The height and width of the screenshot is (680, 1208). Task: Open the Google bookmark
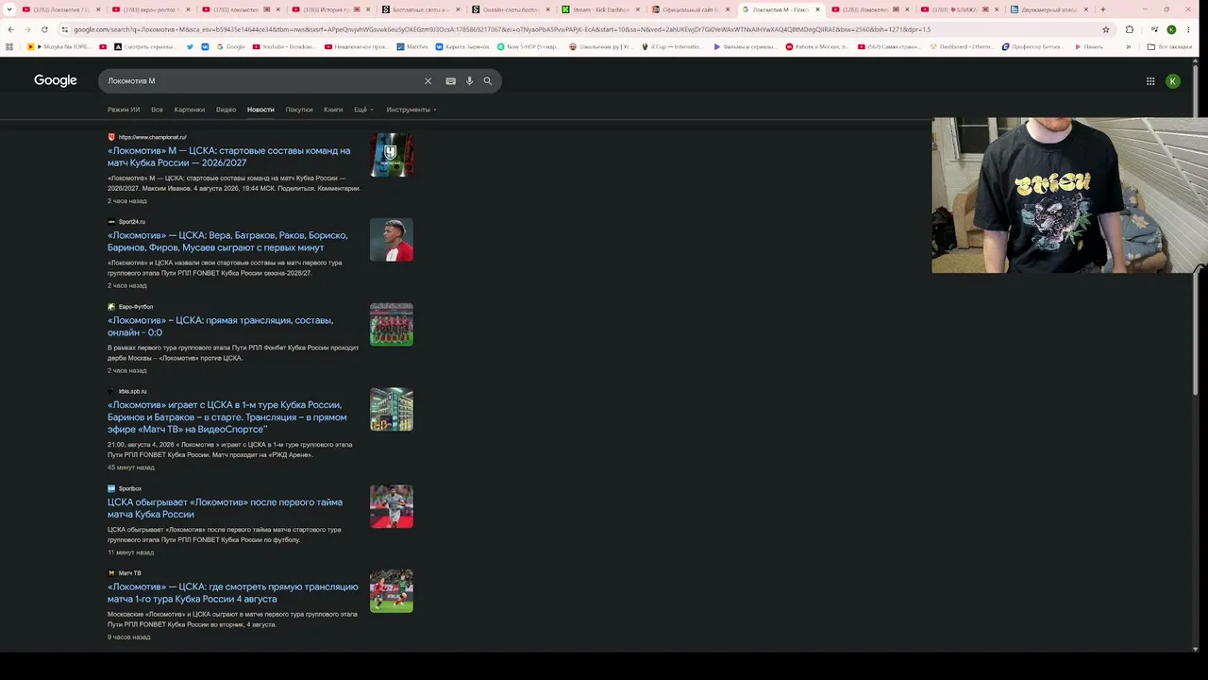(x=230, y=46)
